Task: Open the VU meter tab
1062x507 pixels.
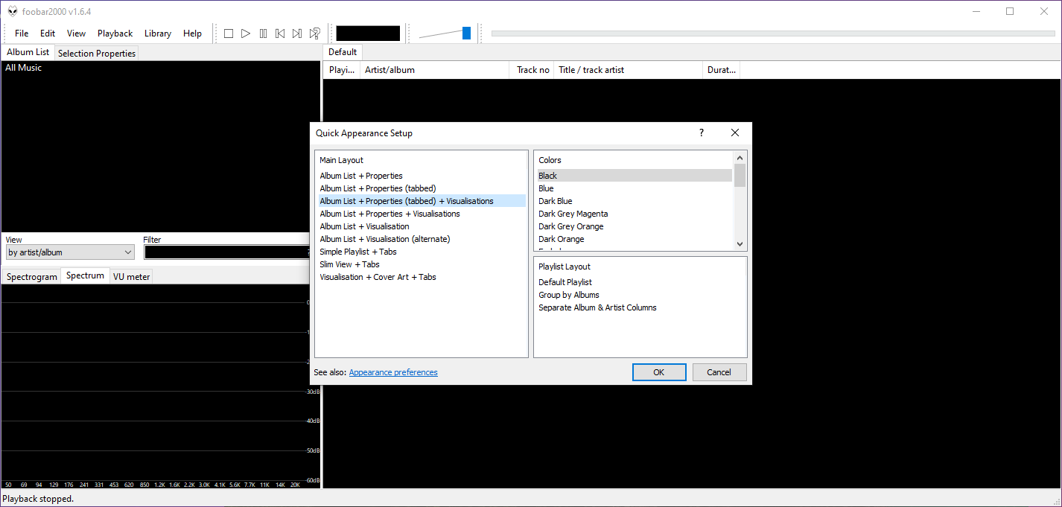Action: click(131, 277)
